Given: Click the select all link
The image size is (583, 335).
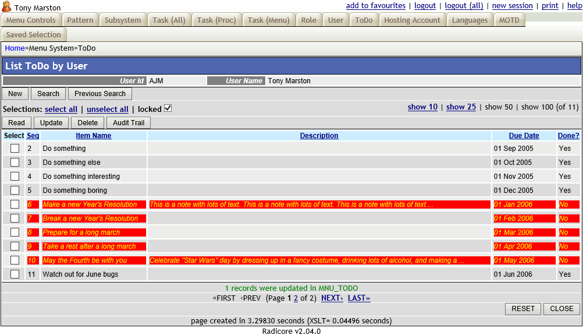Looking at the screenshot, I should point(61,110).
